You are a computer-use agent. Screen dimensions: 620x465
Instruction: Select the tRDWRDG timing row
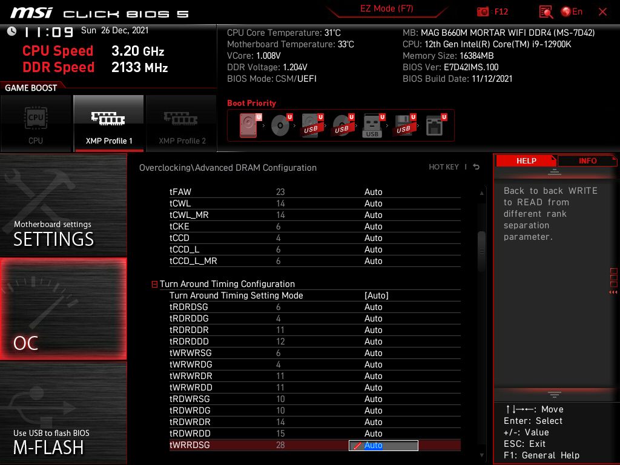[x=315, y=411]
